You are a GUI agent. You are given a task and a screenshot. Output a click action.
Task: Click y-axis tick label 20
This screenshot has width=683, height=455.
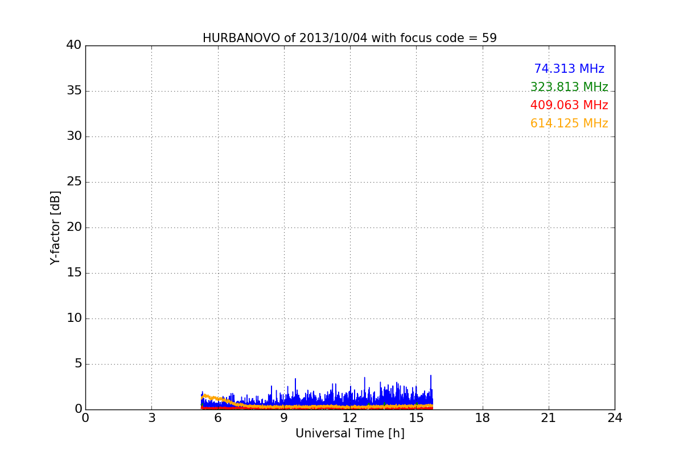click(74, 227)
